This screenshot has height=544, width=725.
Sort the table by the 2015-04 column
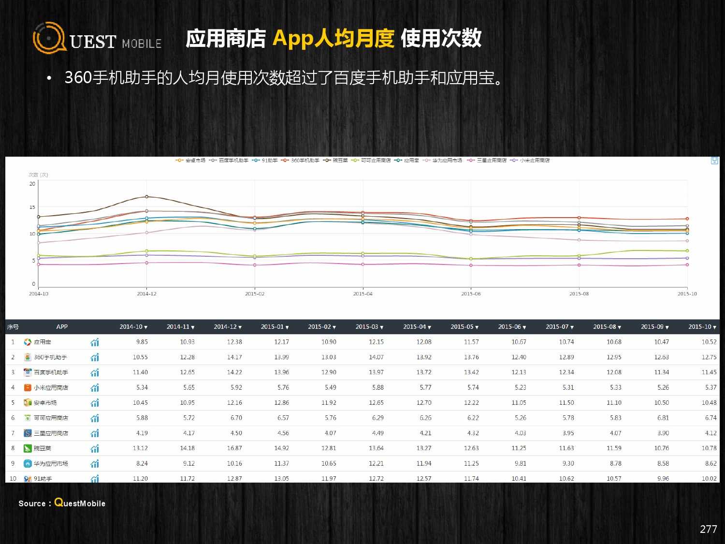(x=417, y=327)
